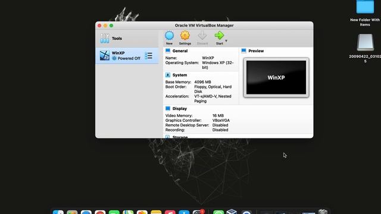Close the VirtualBox Manager window
381x214 pixels.
(99, 26)
